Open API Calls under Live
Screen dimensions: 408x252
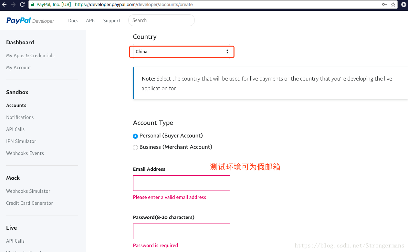pyautogui.click(x=15, y=241)
